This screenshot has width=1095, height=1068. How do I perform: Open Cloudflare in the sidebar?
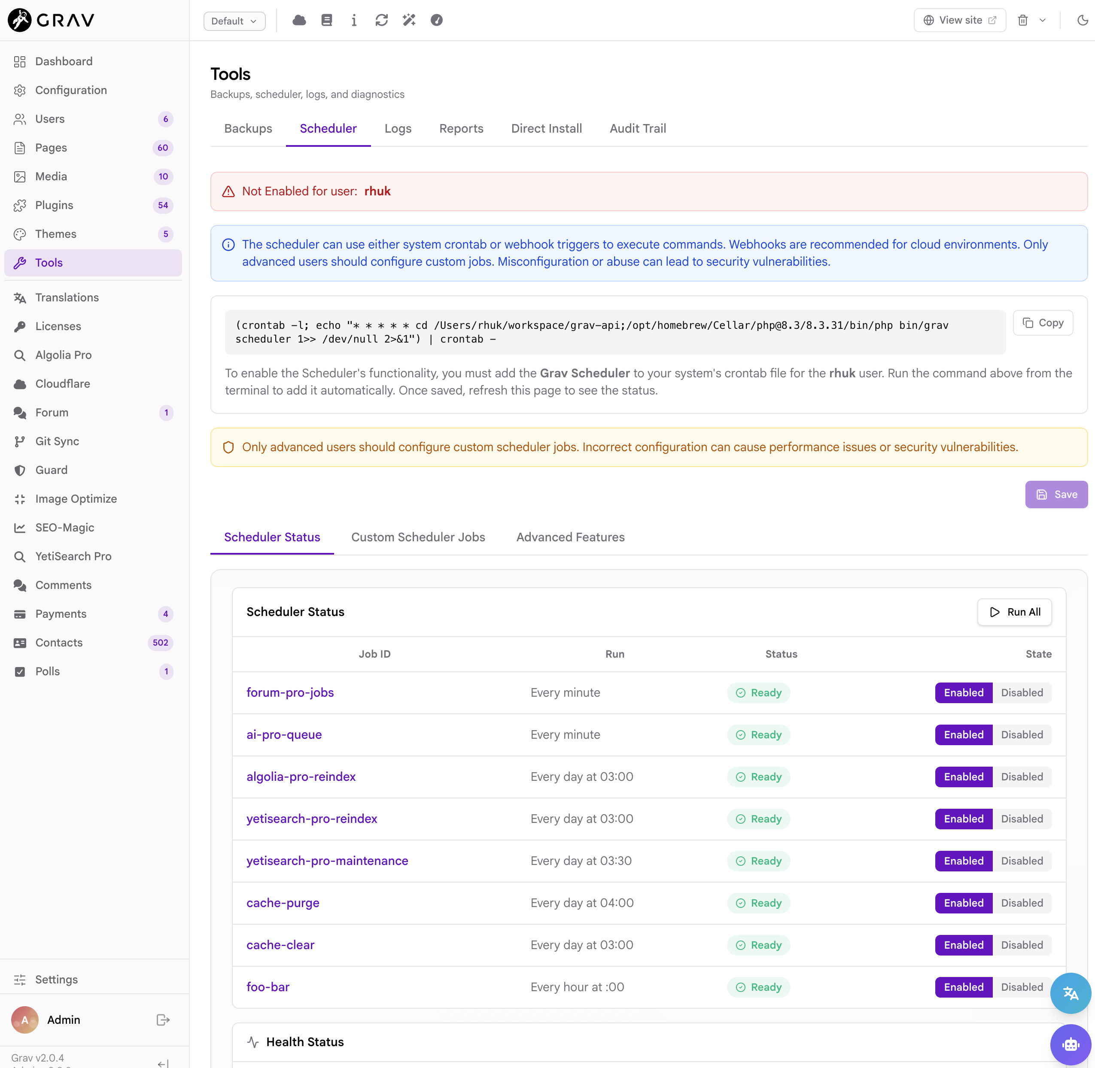click(x=93, y=384)
